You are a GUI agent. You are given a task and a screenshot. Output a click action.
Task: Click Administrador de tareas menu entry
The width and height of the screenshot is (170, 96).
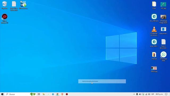tap(102, 81)
